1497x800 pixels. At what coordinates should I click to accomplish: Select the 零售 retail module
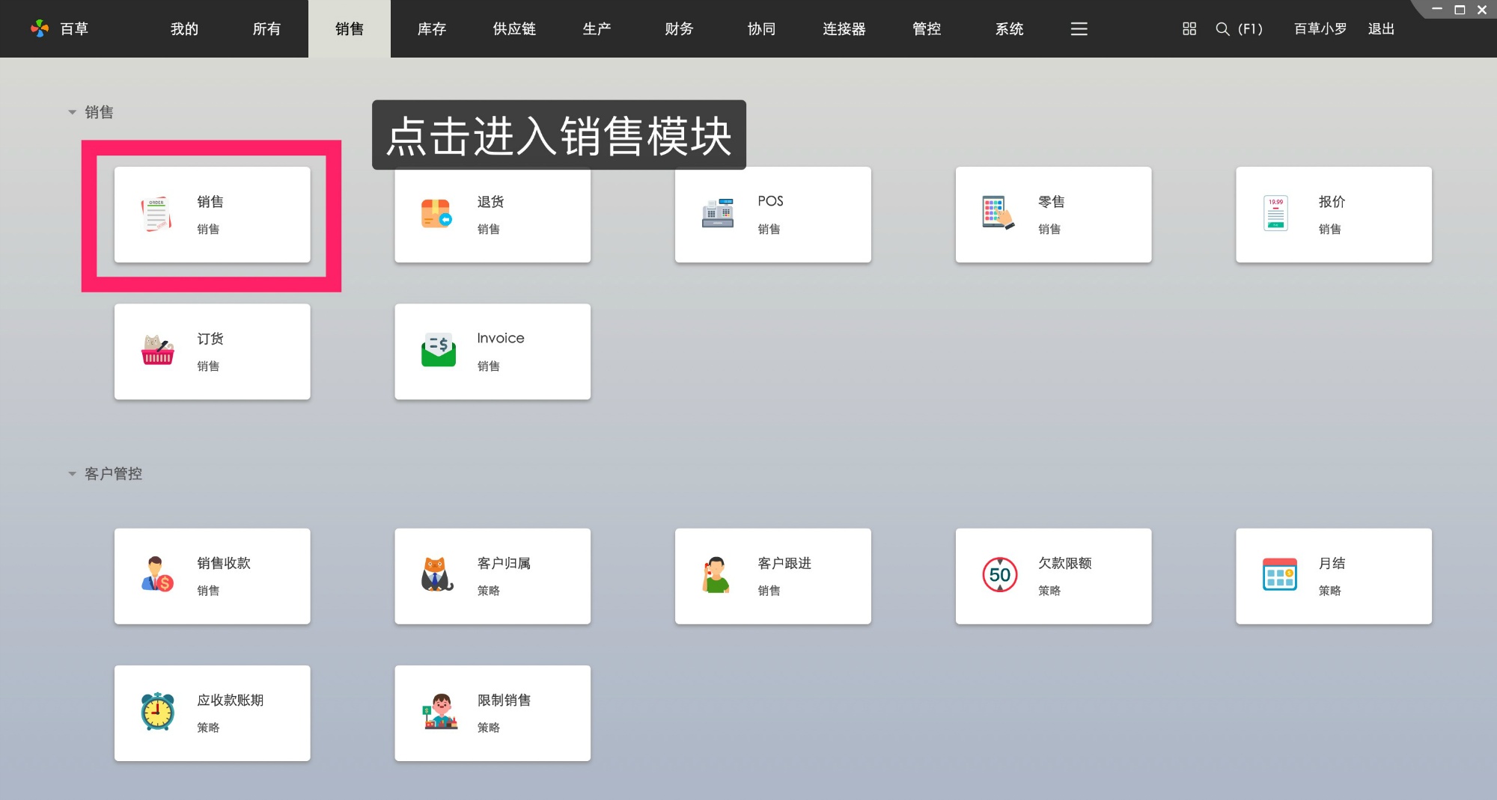(x=1052, y=215)
